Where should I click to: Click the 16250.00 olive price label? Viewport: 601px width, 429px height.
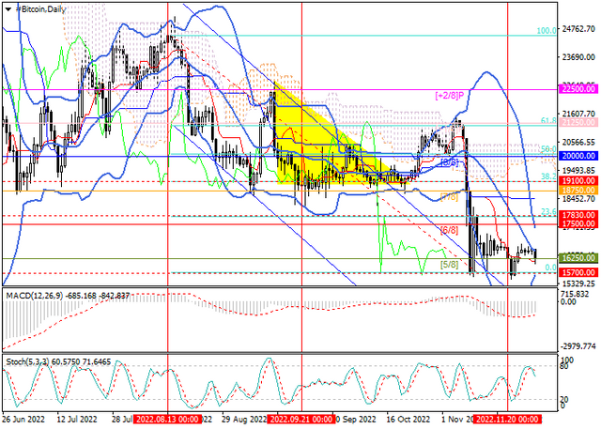pos(578,258)
